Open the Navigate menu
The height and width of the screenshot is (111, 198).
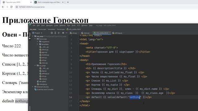coord(49,25)
